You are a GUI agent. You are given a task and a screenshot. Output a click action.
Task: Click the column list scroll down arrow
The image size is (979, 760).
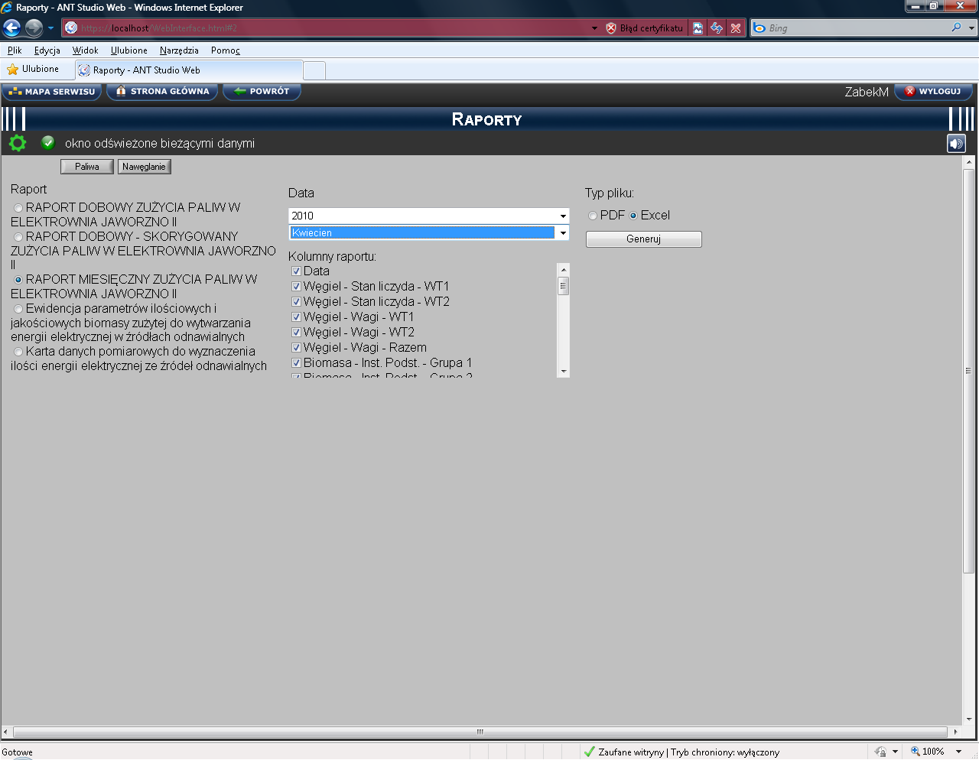(x=564, y=372)
